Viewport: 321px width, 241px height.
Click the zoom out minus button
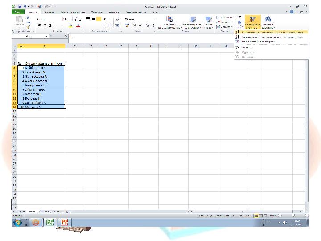[x=280, y=216]
